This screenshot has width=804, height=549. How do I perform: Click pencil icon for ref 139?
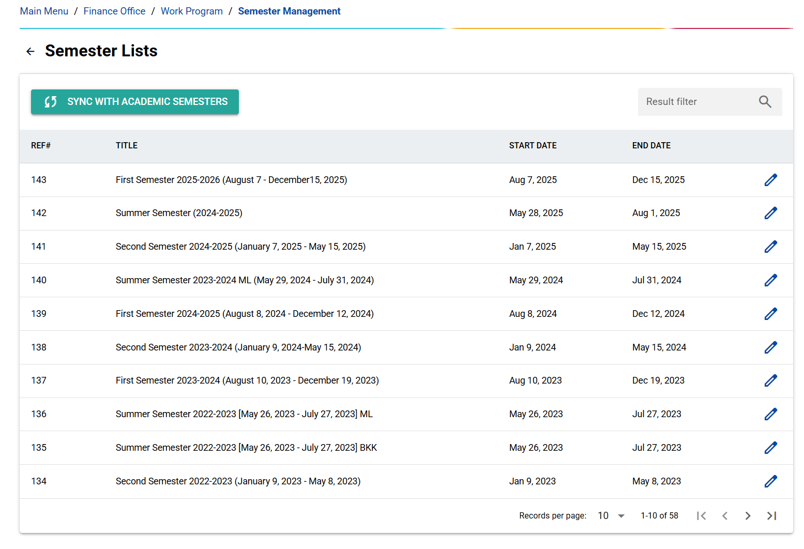[x=770, y=314]
